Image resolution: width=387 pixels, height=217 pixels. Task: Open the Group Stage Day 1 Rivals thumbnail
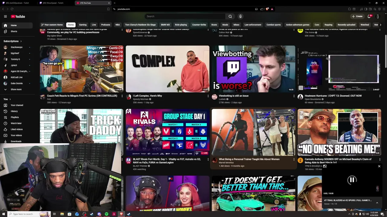167,132
